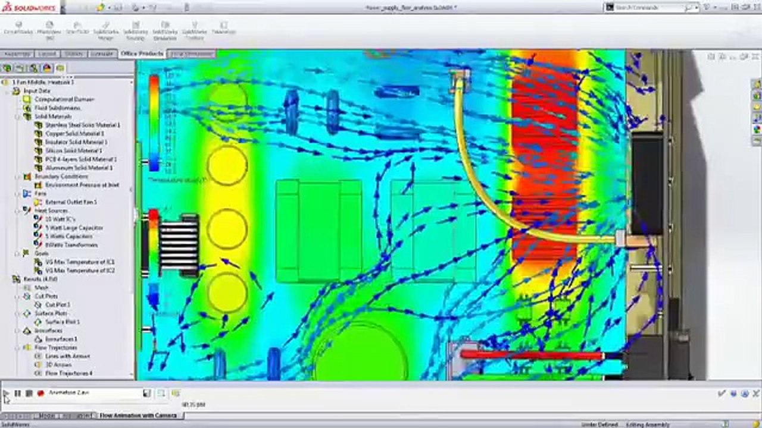Select the 5 Watt Large Capacitor item

pyautogui.click(x=74, y=228)
